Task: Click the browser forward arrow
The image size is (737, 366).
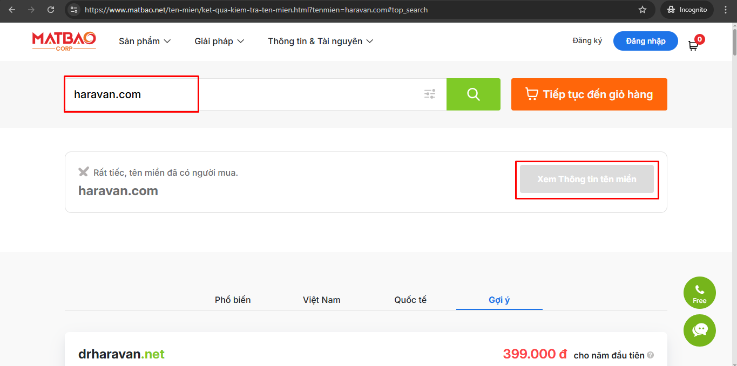Action: click(31, 10)
